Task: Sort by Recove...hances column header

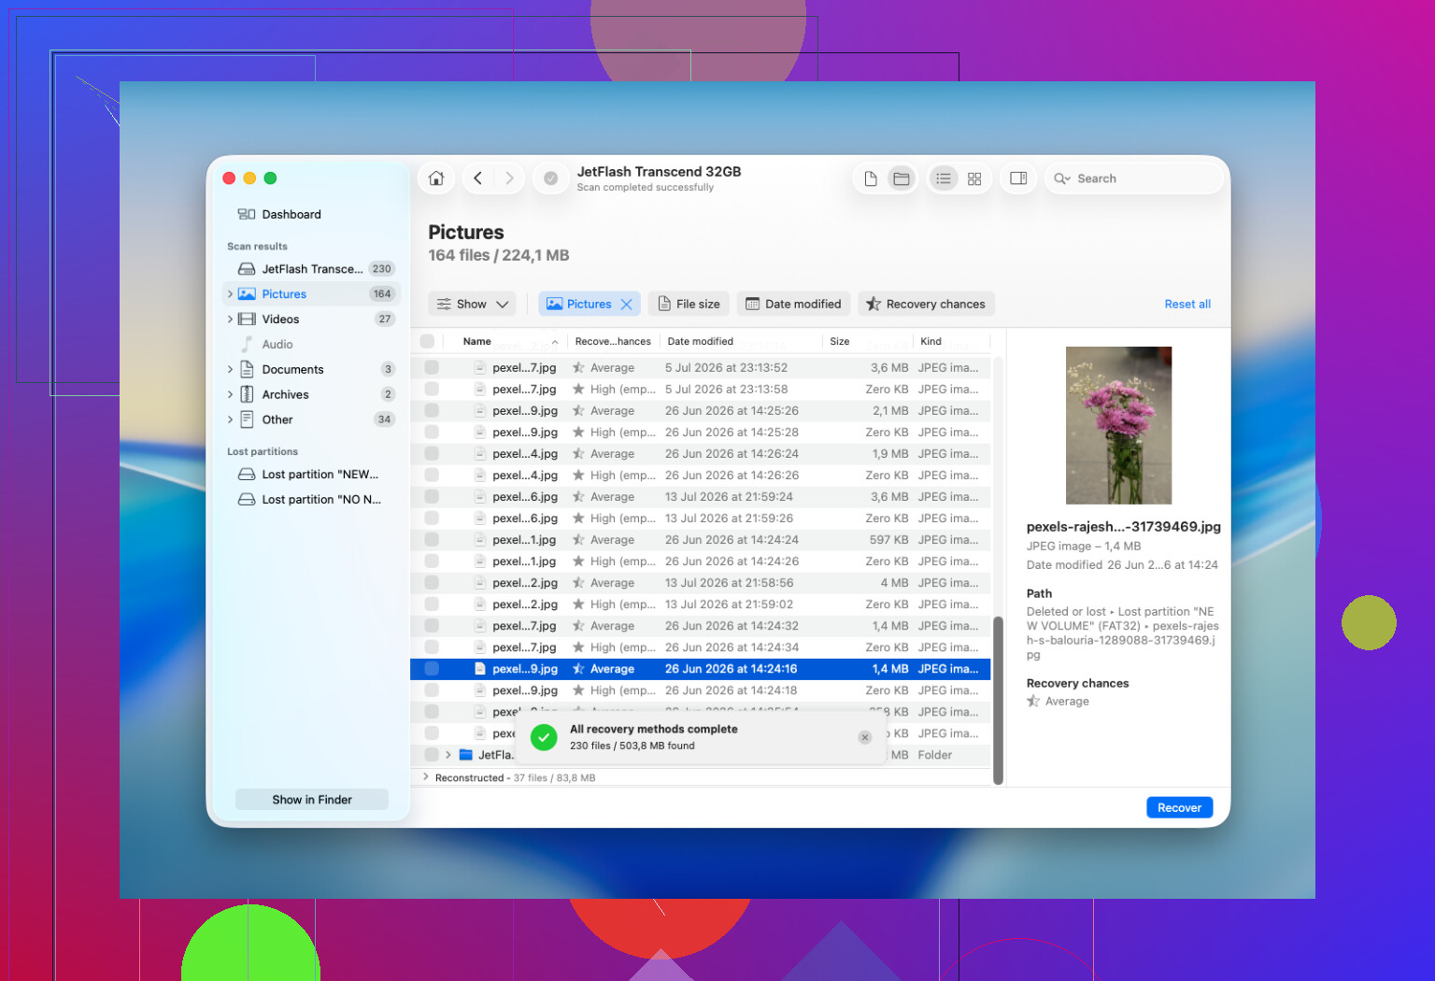Action: point(613,342)
